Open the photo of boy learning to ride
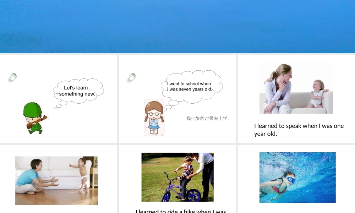Viewport: 355px width, 213px height. [x=177, y=177]
